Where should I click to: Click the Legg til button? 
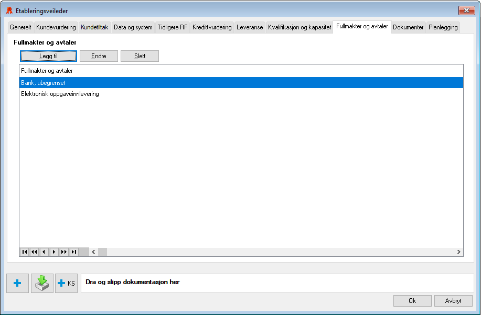[x=48, y=56]
